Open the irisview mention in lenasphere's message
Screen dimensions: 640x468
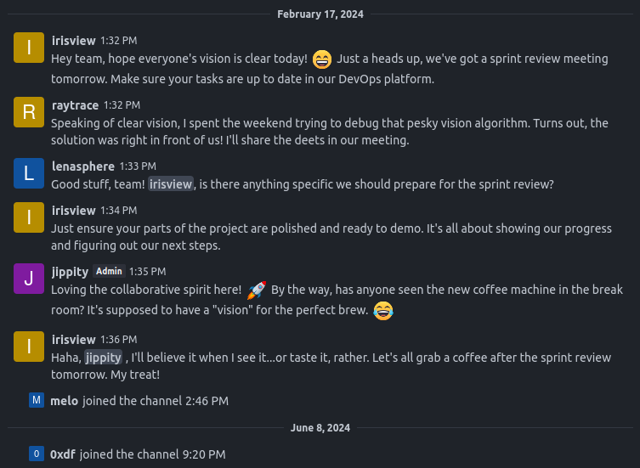[172, 184]
